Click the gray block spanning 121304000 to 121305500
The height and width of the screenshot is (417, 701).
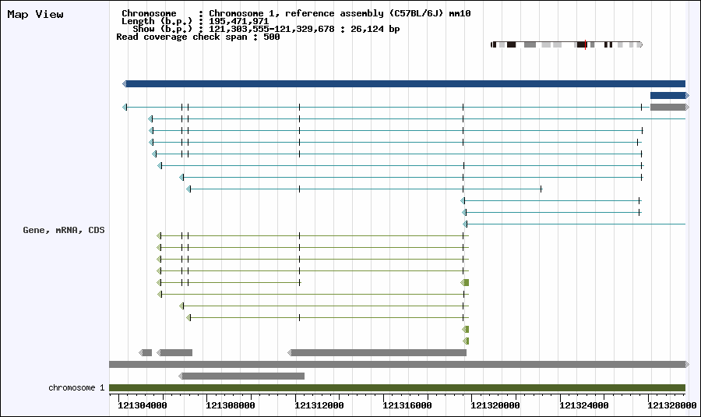[x=174, y=352]
